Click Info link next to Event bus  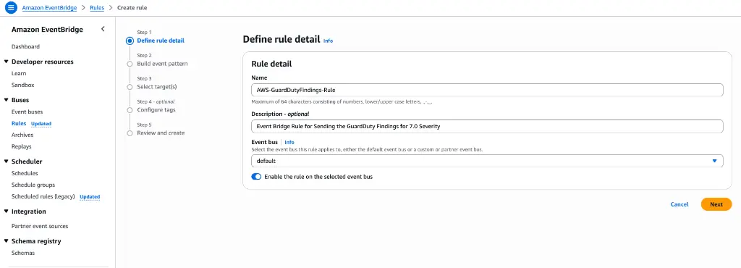[x=289, y=142]
